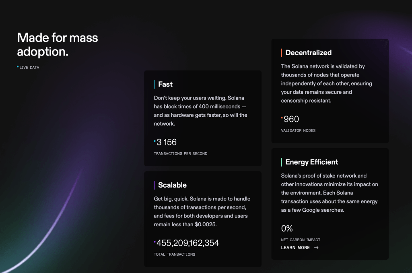
Task: Click the 455,209,162,354 total transactions number
Action: pos(187,243)
